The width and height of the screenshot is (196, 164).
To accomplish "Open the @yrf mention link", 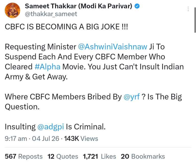I will (x=132, y=97).
